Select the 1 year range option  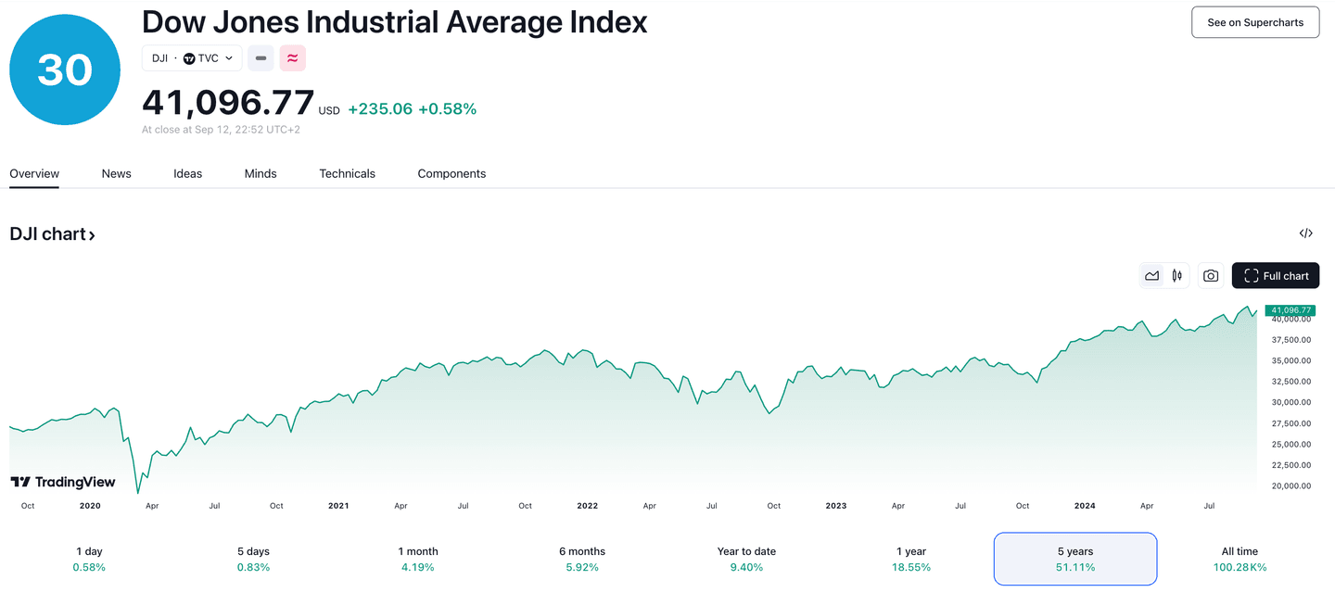910,559
